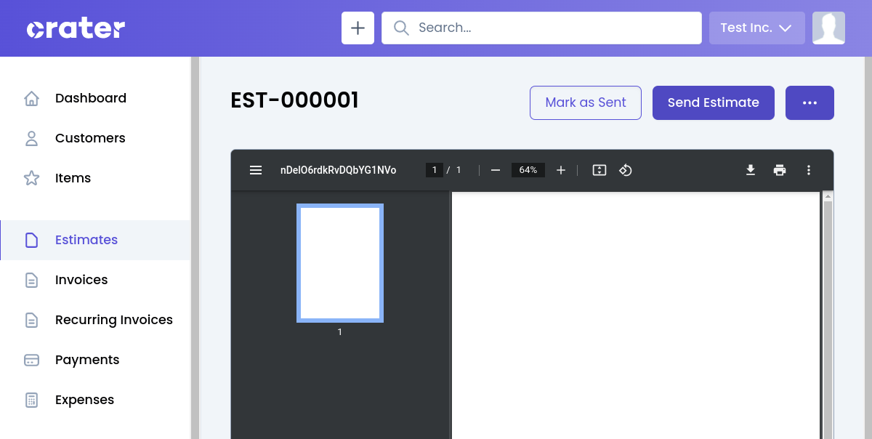Click the EST-000001 heading
Image resolution: width=872 pixels, height=439 pixels.
[x=294, y=100]
